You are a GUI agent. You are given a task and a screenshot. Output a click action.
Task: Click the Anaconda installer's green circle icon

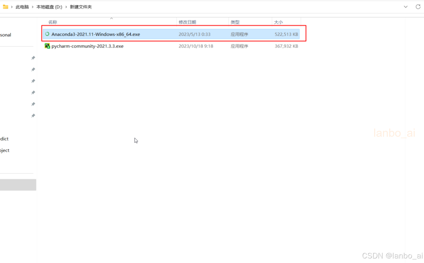click(x=47, y=34)
